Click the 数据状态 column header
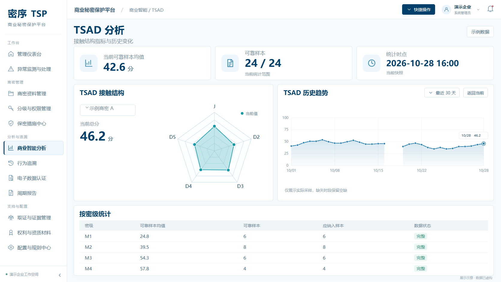501x282 pixels. click(x=422, y=225)
